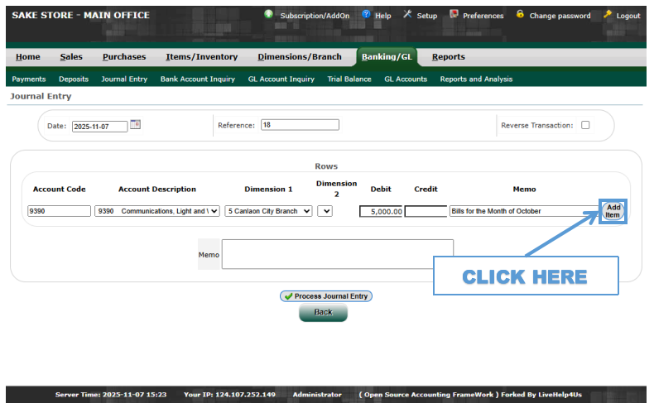Click the Add Item button
Viewport: 654px width, 408px height.
point(613,211)
